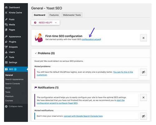Open the Media menu
The image size is (156, 125).
tap(16, 25)
